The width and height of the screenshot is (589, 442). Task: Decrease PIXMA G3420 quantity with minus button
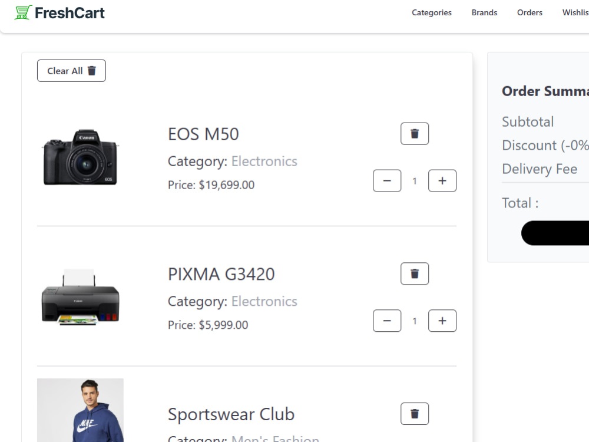pyautogui.click(x=387, y=321)
